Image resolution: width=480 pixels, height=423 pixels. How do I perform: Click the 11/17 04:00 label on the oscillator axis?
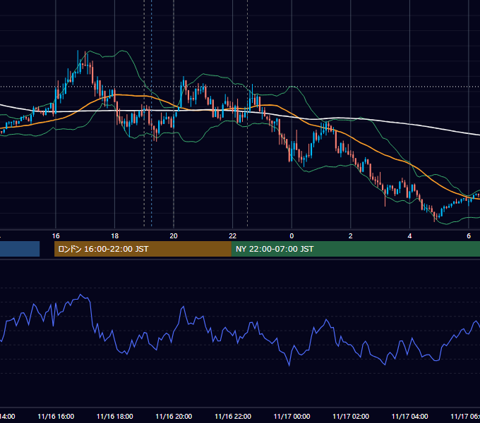410,416
